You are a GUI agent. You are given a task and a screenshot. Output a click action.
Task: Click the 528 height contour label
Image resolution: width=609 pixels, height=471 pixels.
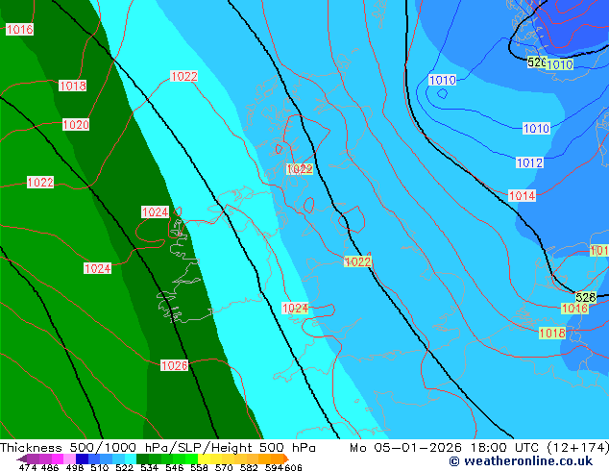586,298
